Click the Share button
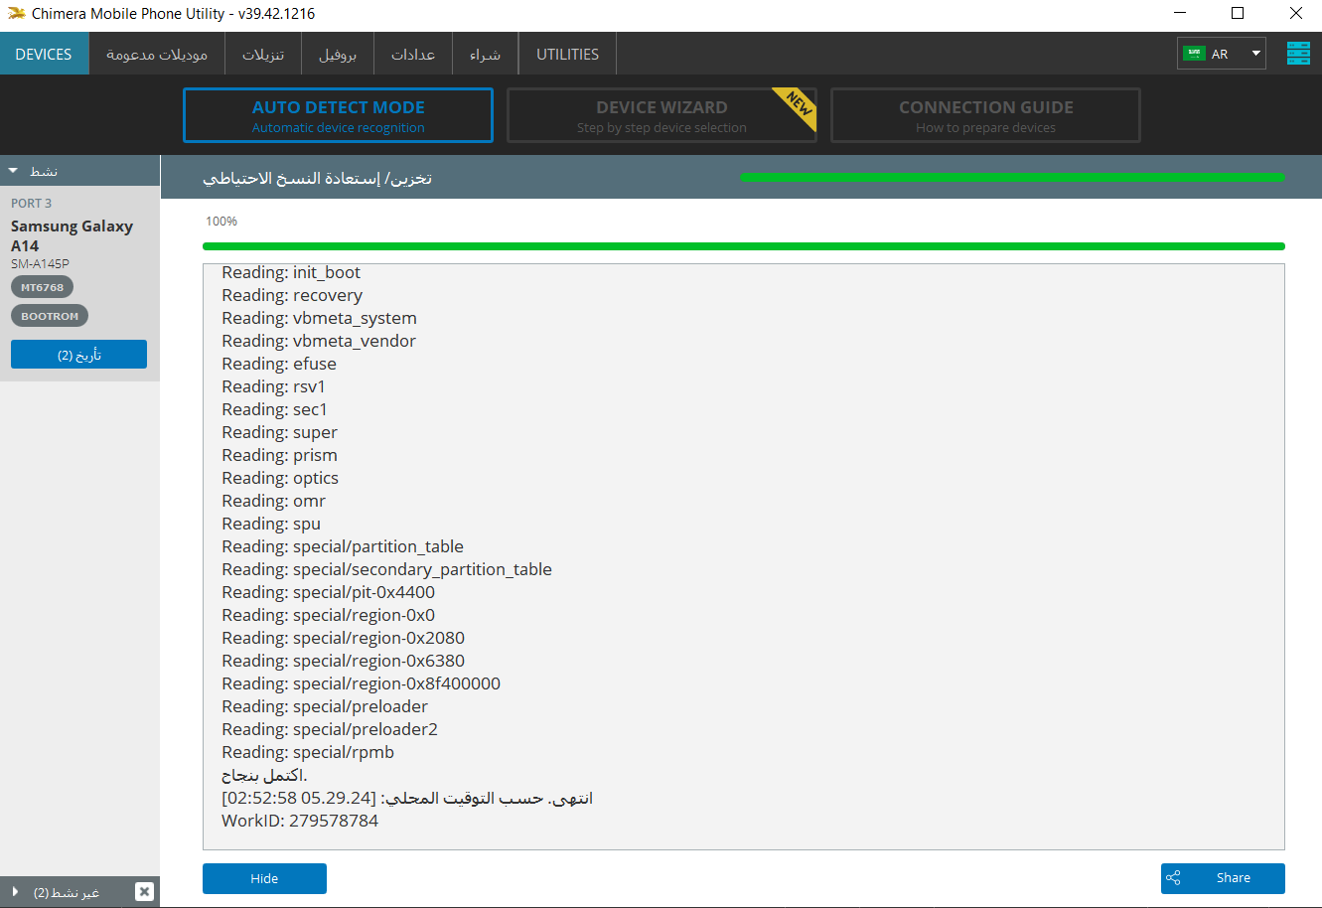Image resolution: width=1322 pixels, height=908 pixels. tap(1223, 878)
